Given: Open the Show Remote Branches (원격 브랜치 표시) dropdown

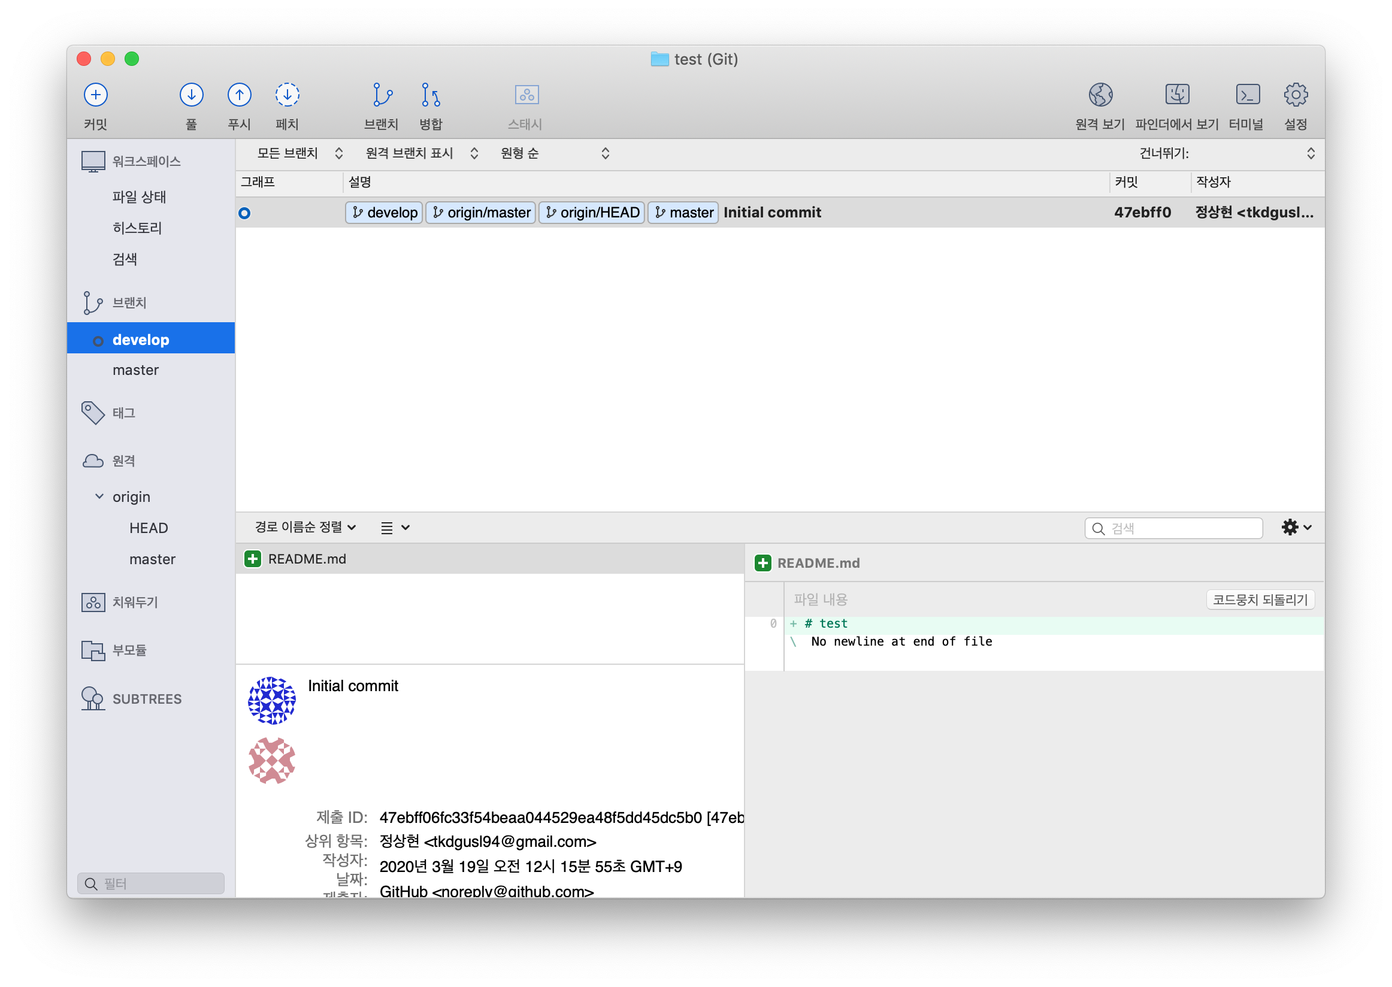Looking at the screenshot, I should (x=421, y=153).
